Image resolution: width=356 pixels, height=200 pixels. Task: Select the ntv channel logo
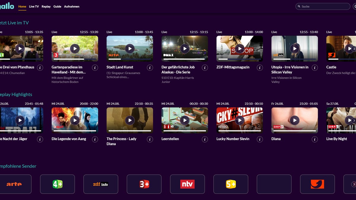[187, 184]
